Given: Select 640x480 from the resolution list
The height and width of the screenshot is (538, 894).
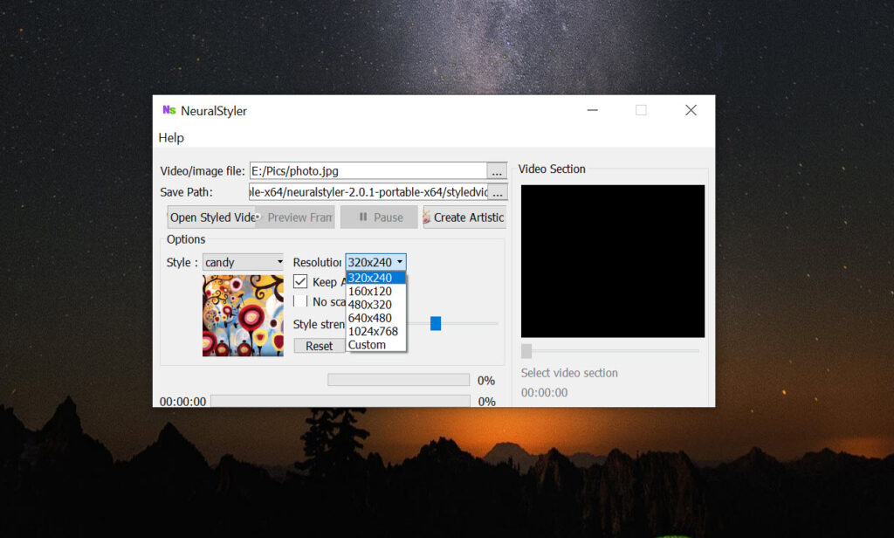Looking at the screenshot, I should point(370,318).
